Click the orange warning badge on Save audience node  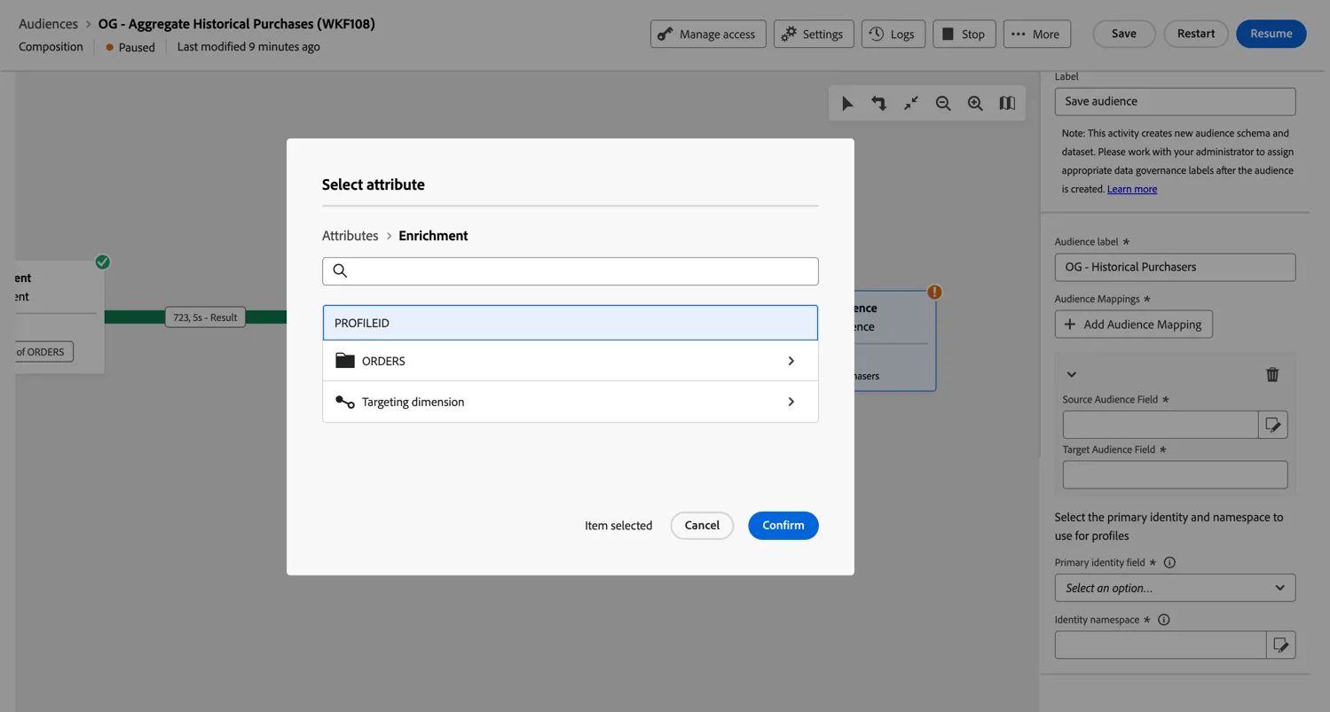934,292
